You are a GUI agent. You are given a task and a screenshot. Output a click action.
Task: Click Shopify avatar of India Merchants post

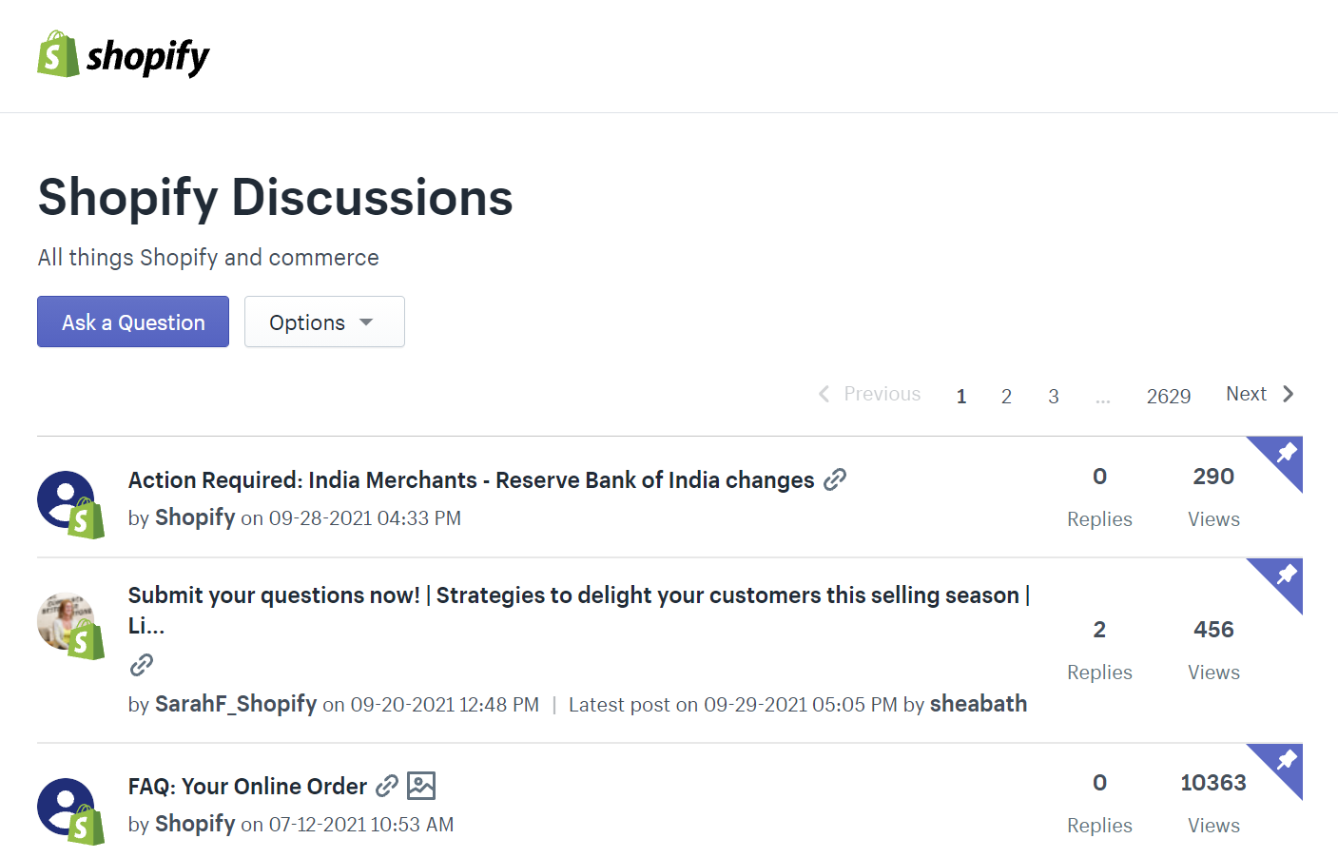70,504
